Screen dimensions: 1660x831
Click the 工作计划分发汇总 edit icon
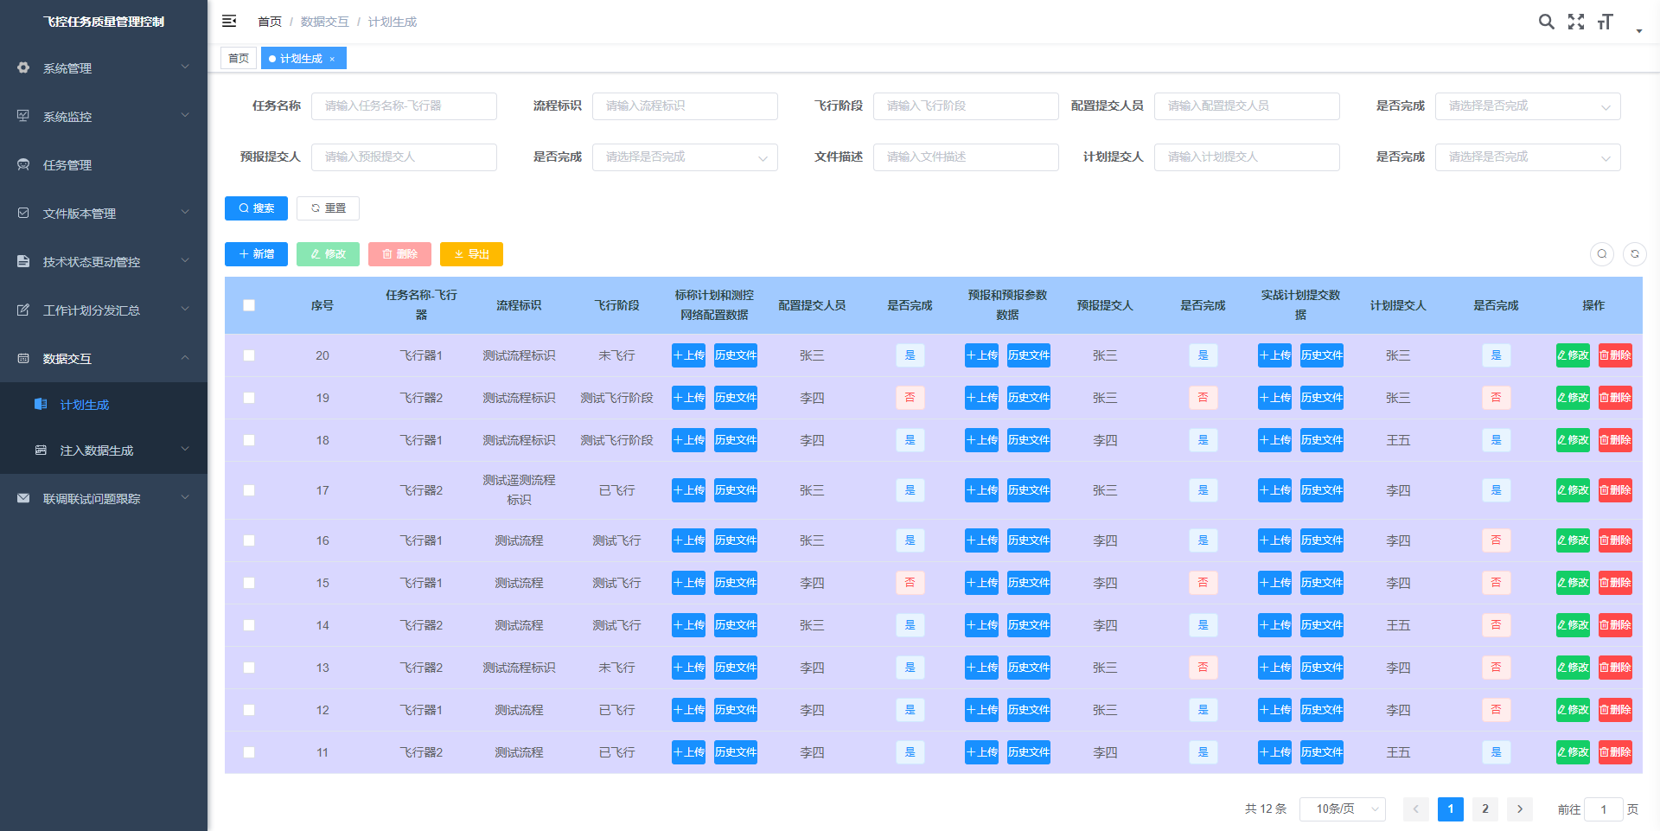(x=23, y=310)
